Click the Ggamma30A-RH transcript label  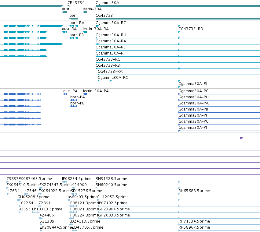[111, 35]
